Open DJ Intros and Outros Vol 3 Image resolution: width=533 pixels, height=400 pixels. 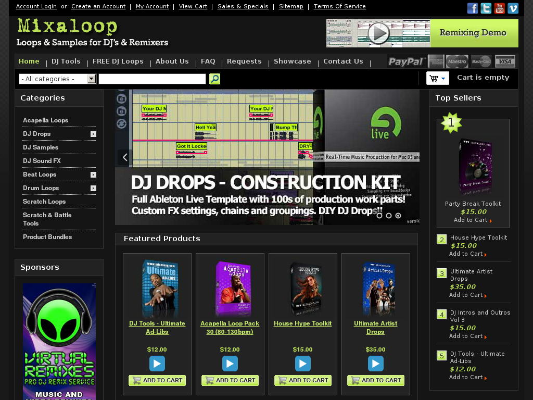tap(480, 316)
